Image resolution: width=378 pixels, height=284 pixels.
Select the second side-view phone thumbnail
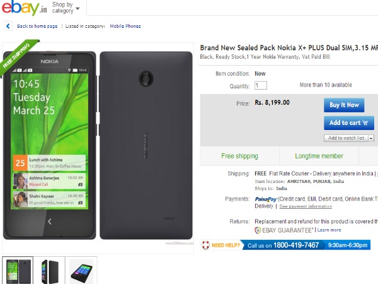pyautogui.click(x=50, y=271)
